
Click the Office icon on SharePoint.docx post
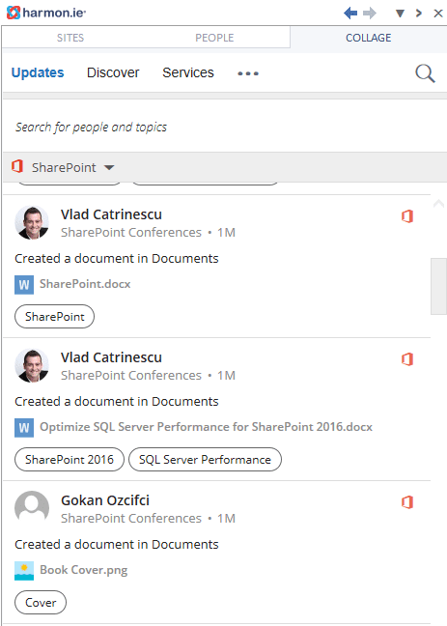pos(407,216)
